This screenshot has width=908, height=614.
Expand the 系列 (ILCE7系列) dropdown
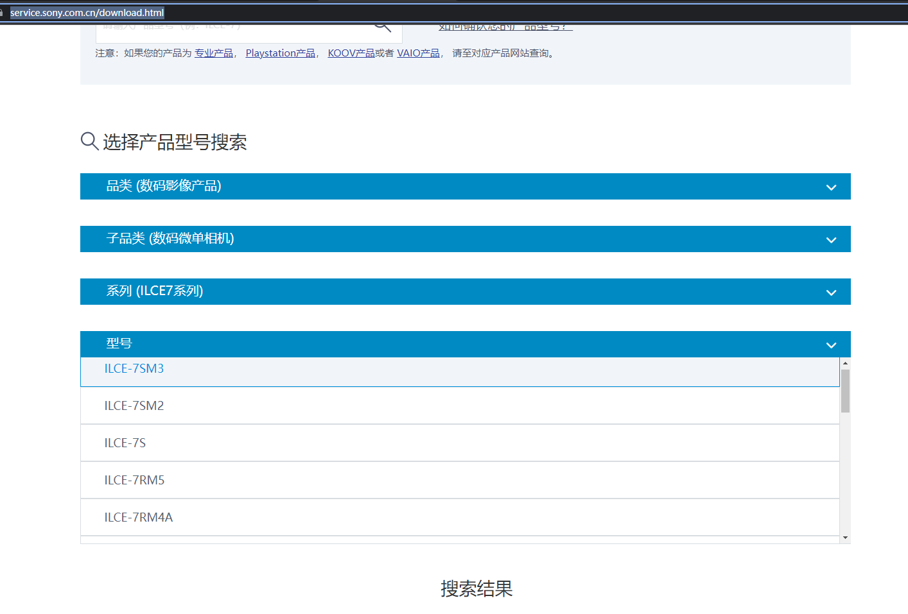pyautogui.click(x=466, y=291)
